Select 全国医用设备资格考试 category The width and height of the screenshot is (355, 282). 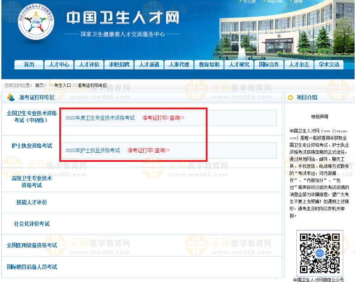pos(32,245)
